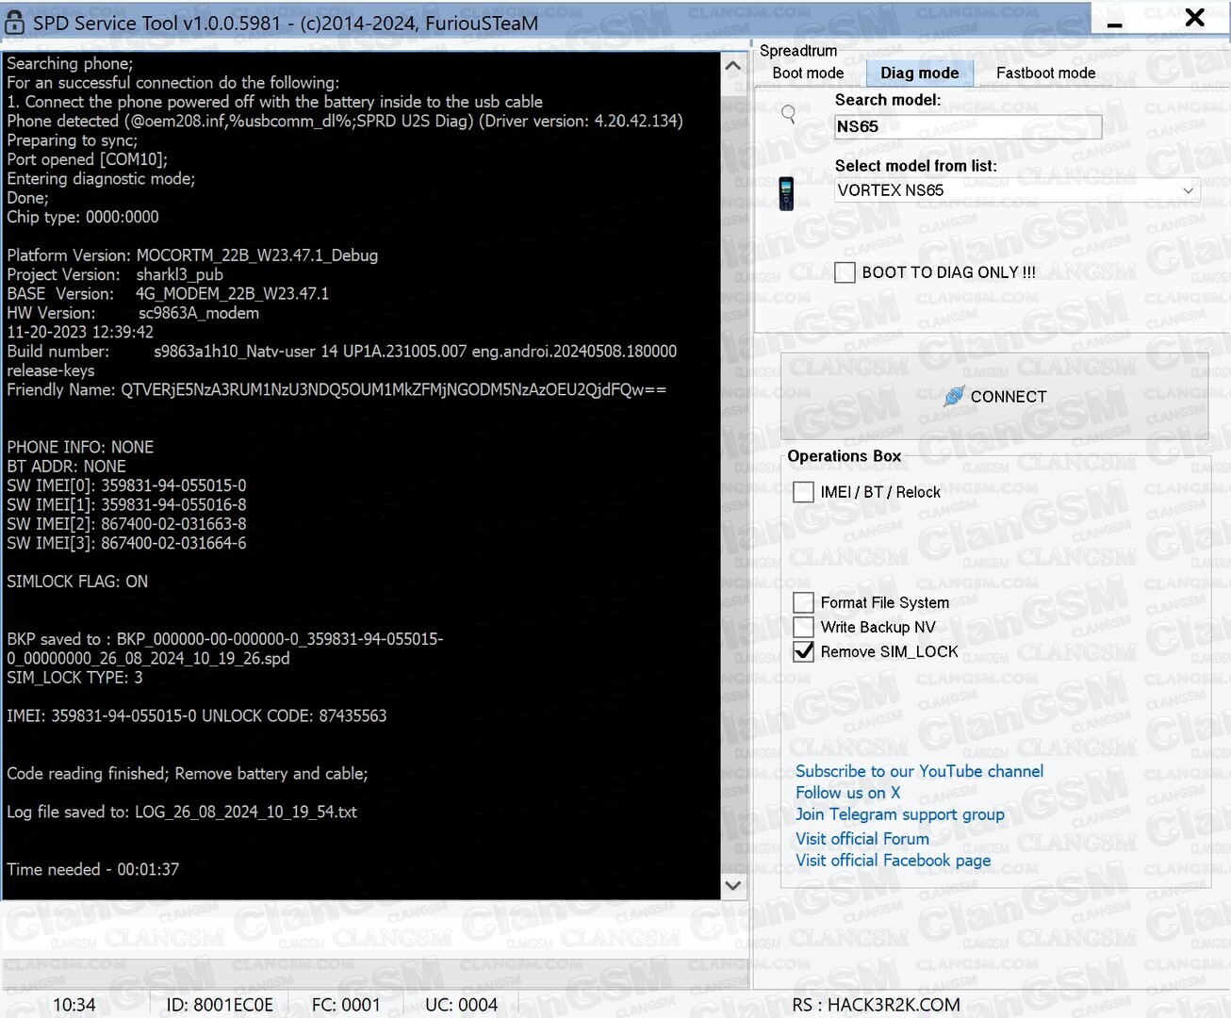Click the BT ADDR: NONE log line

(x=66, y=467)
